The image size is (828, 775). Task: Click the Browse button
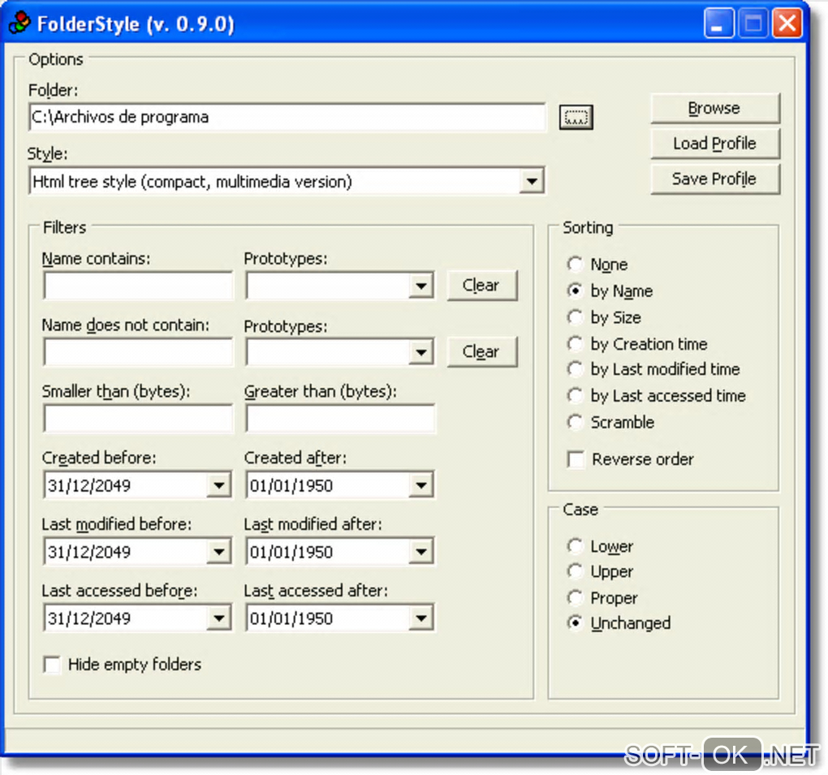click(715, 108)
